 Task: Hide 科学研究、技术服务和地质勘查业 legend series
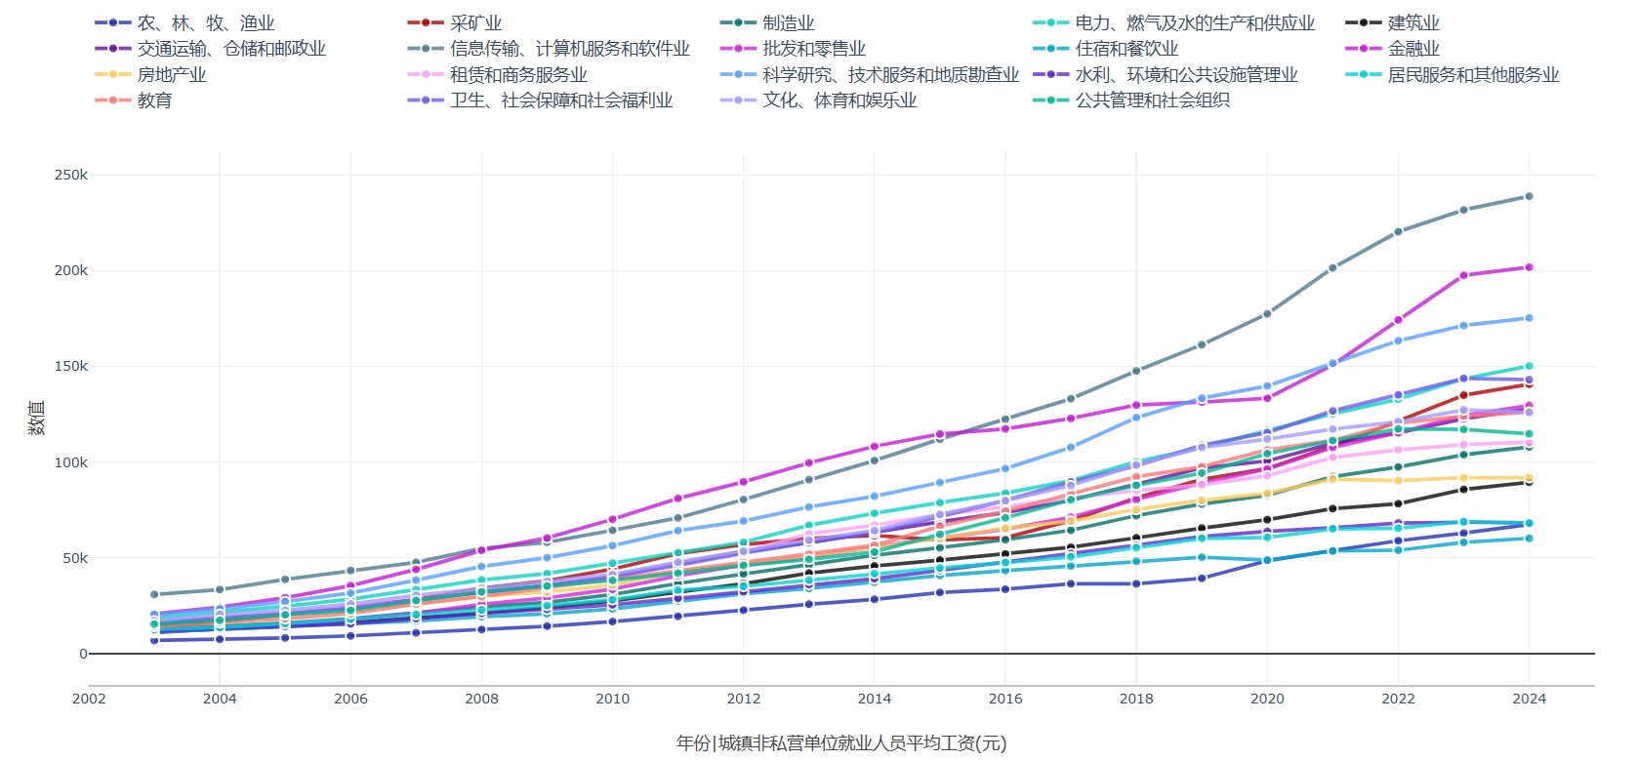point(870,74)
